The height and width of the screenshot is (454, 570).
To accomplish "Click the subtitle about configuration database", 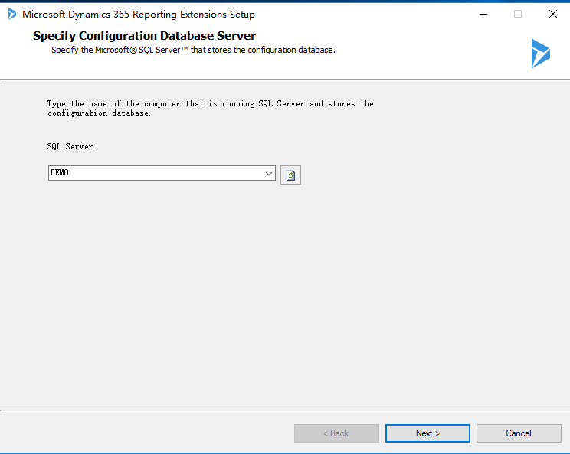I will (193, 50).
